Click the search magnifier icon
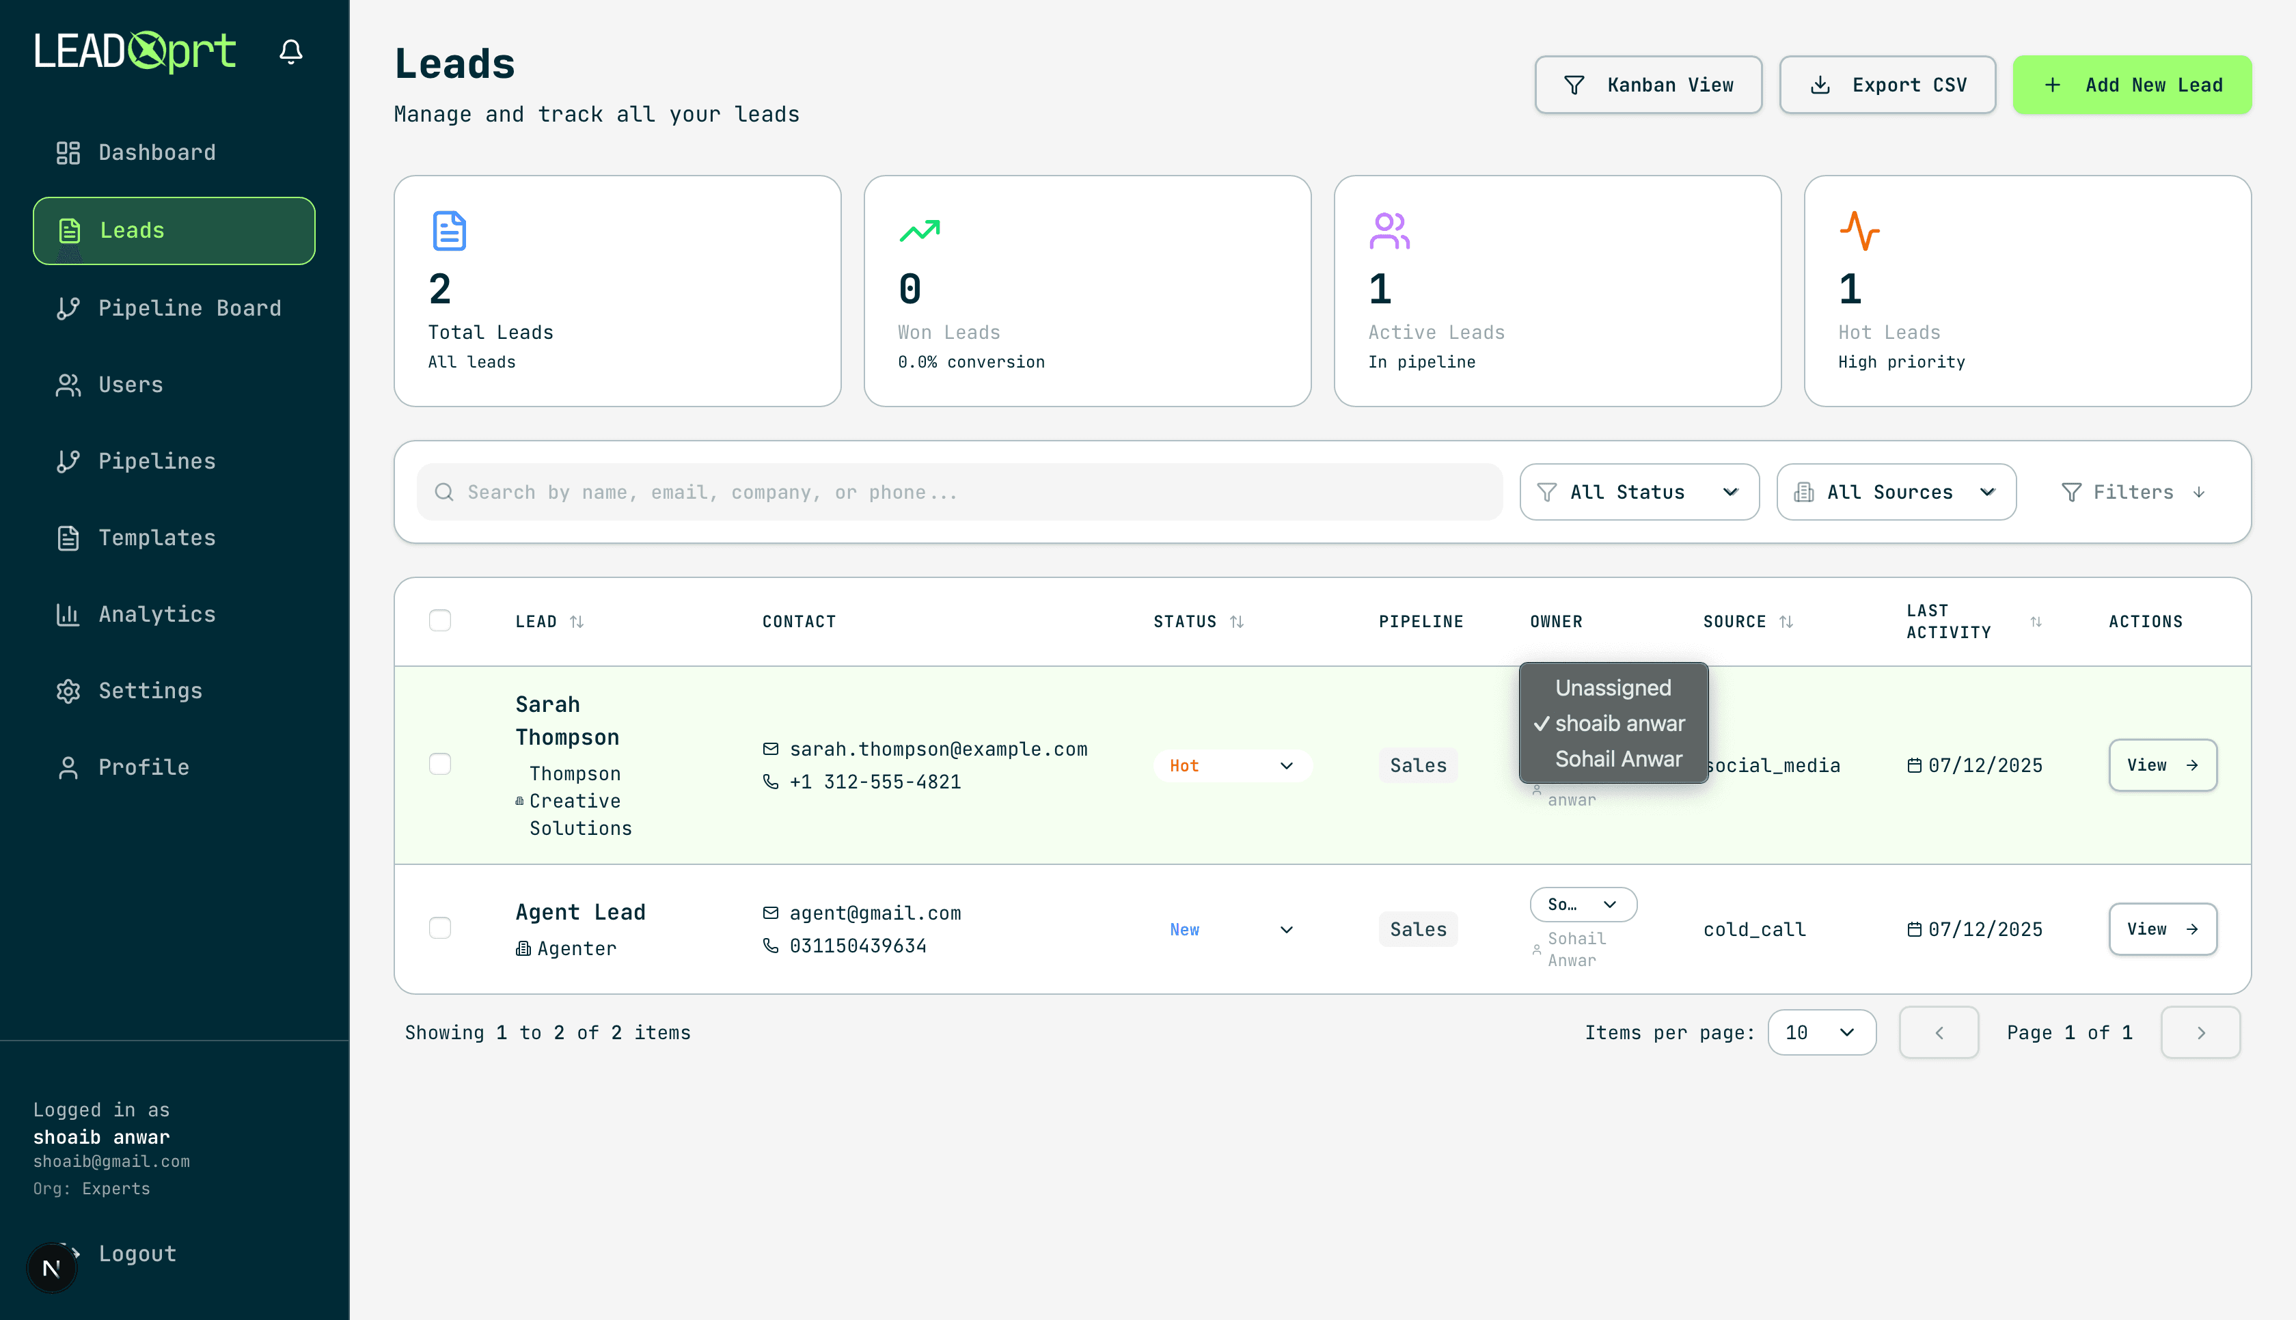The height and width of the screenshot is (1320, 2296). [444, 491]
